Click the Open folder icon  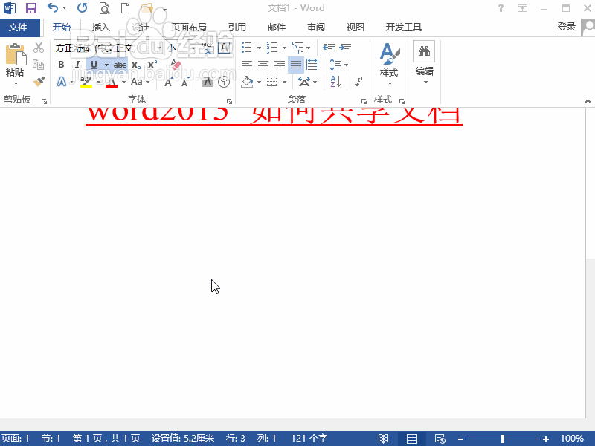[x=147, y=8]
